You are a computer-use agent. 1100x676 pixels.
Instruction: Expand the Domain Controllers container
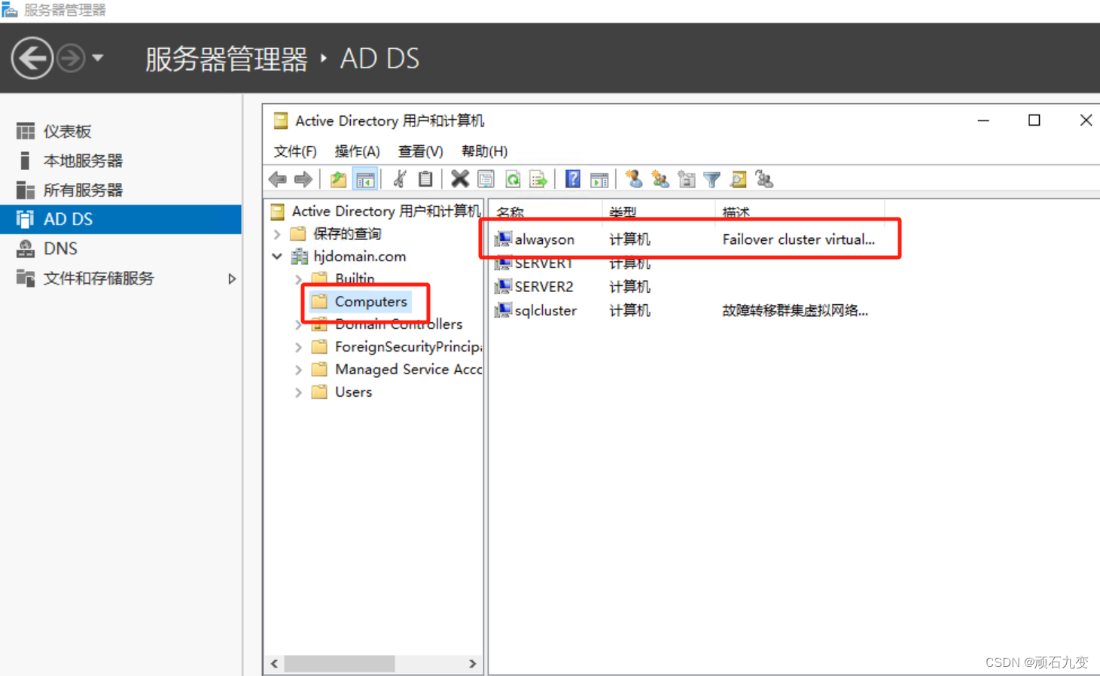point(298,324)
